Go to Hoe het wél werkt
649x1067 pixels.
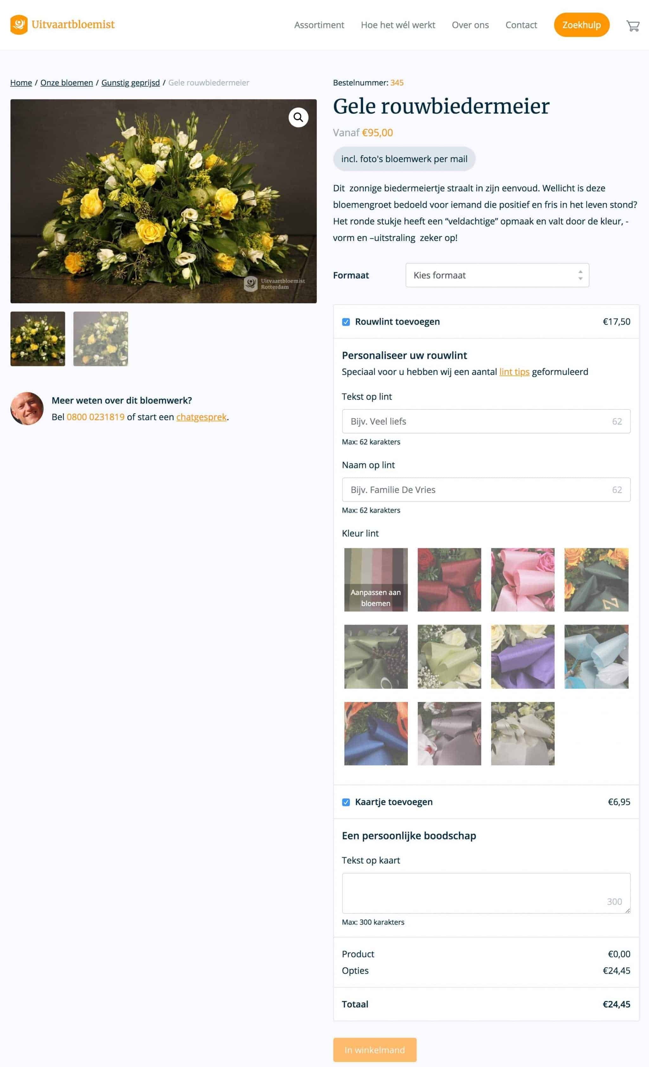[x=398, y=25]
